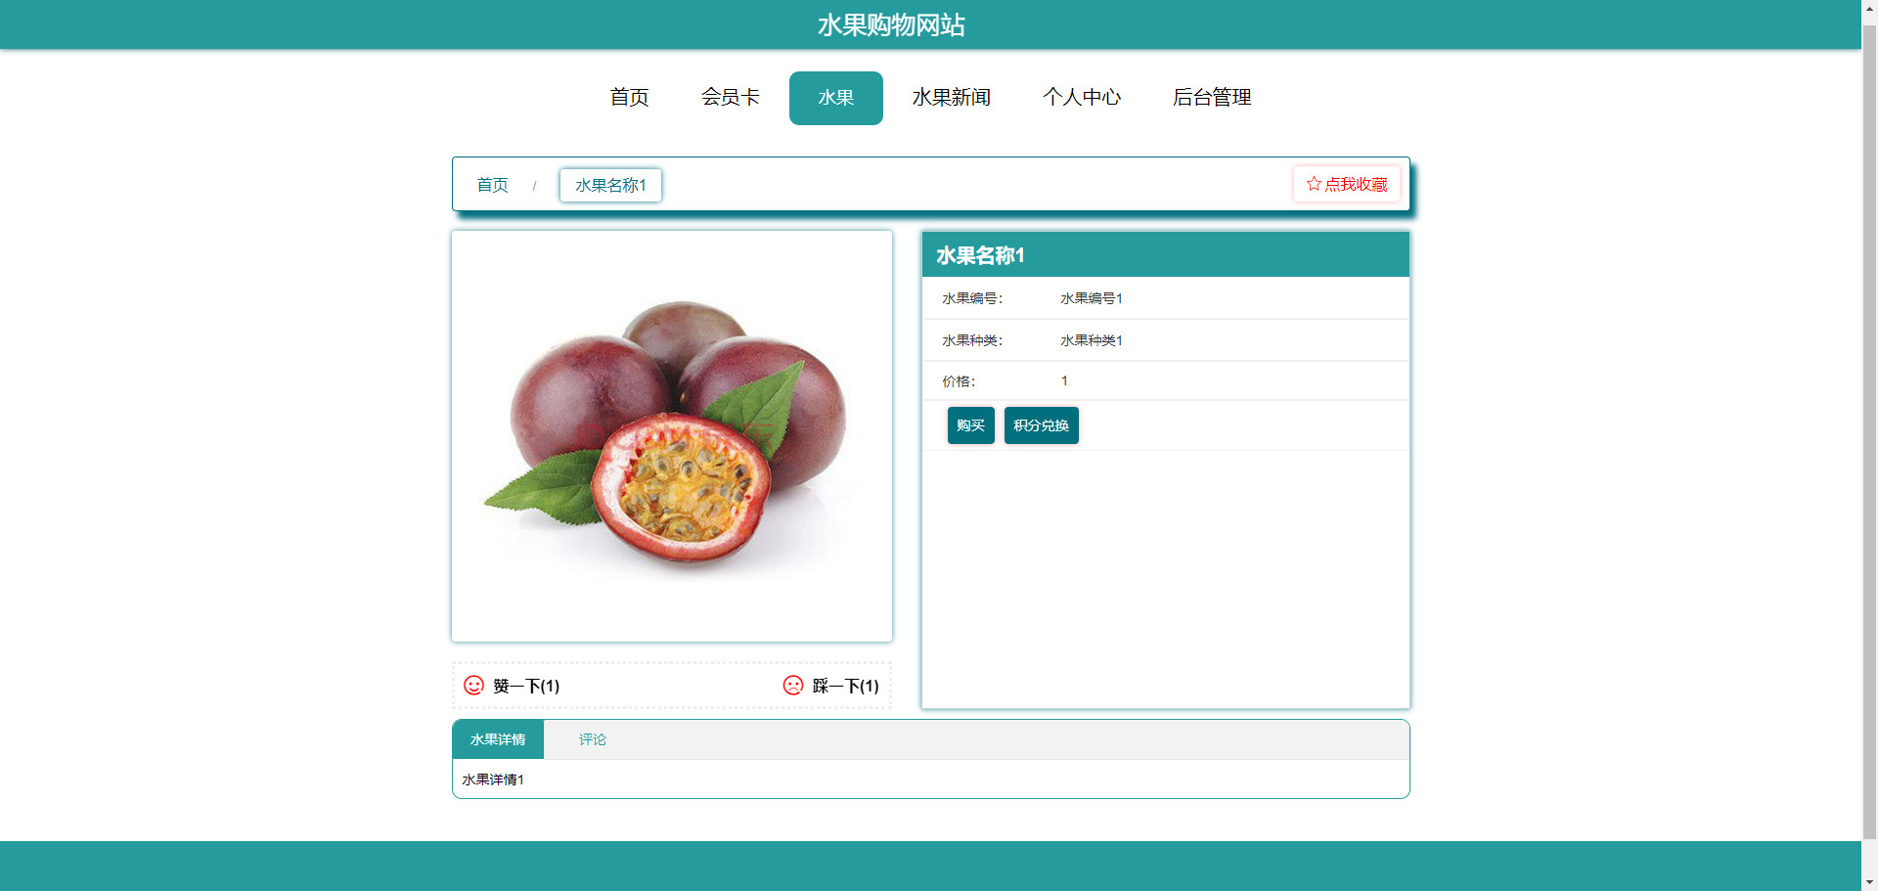The image size is (1878, 891).
Task: Click the 积分兑换 button
Action: (x=1042, y=425)
